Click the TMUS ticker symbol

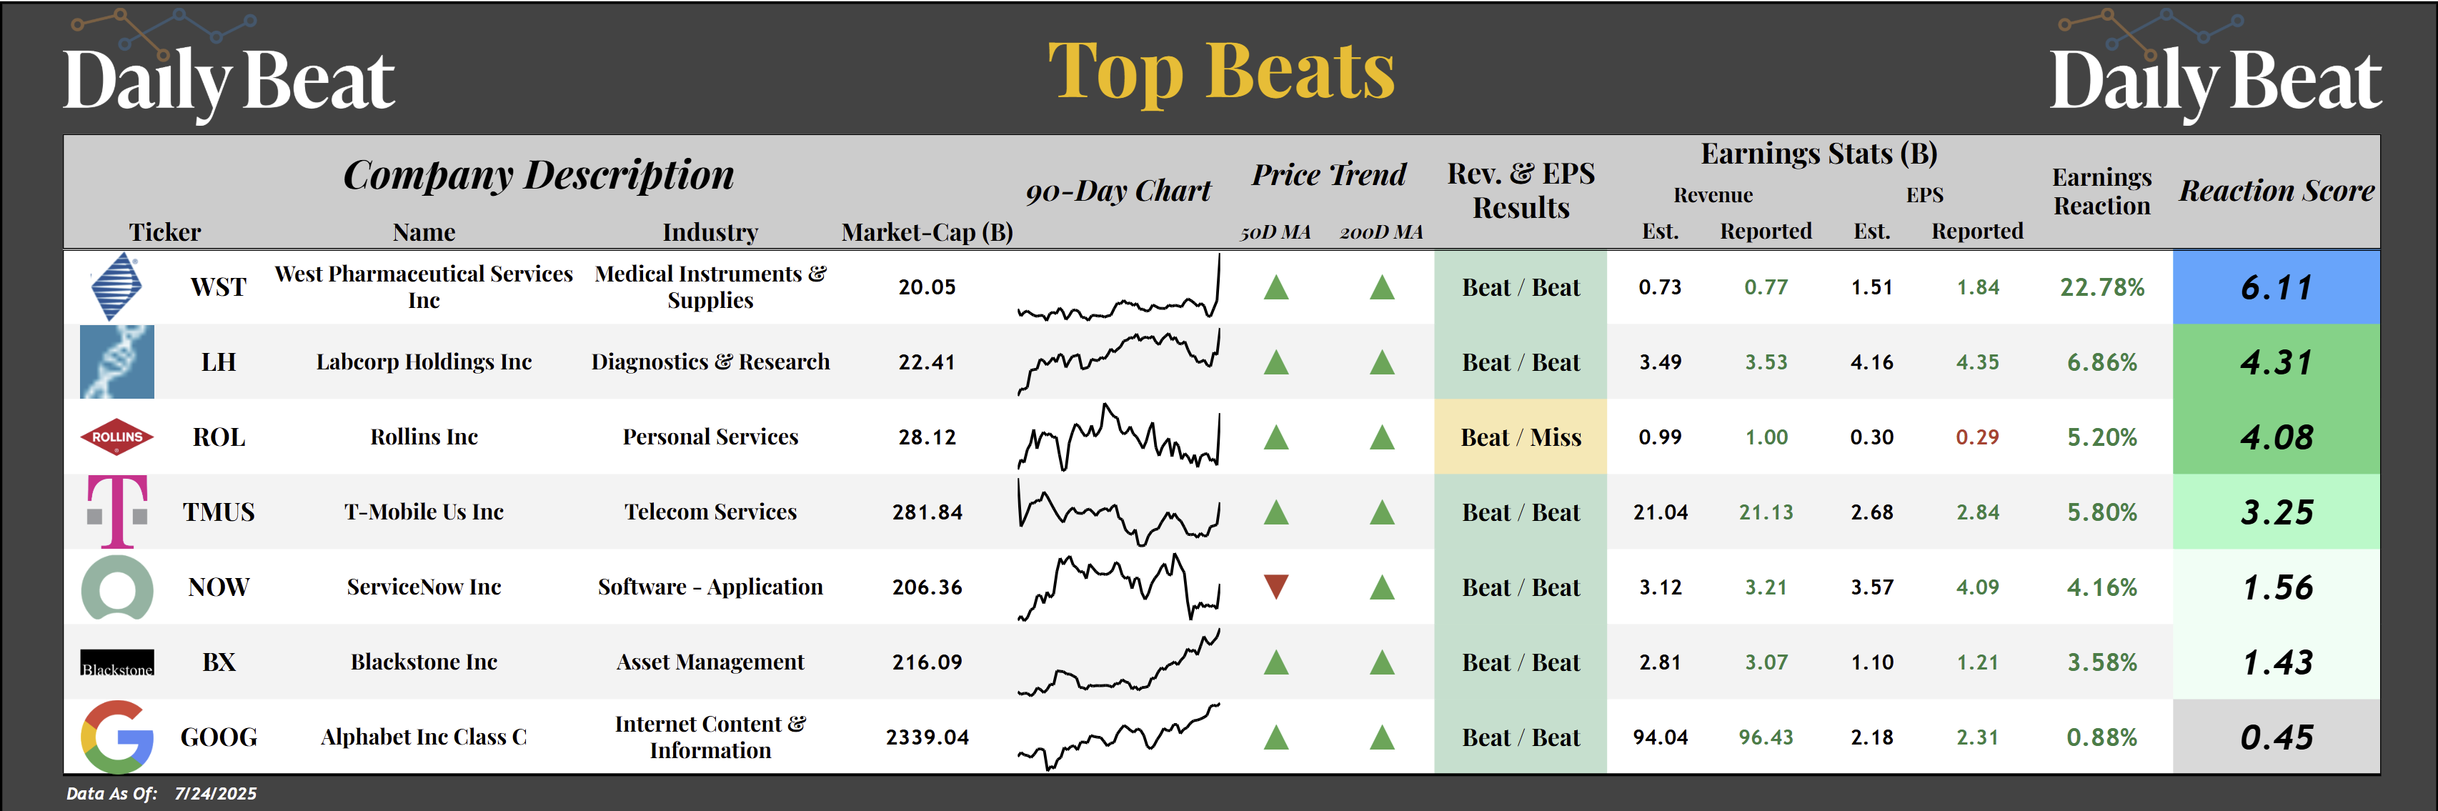pyautogui.click(x=219, y=512)
